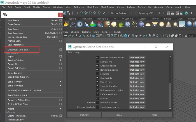Viewport: 196px width, 122px height.
Task: Switch to the Rendering shelf tab
Action: [103, 19]
